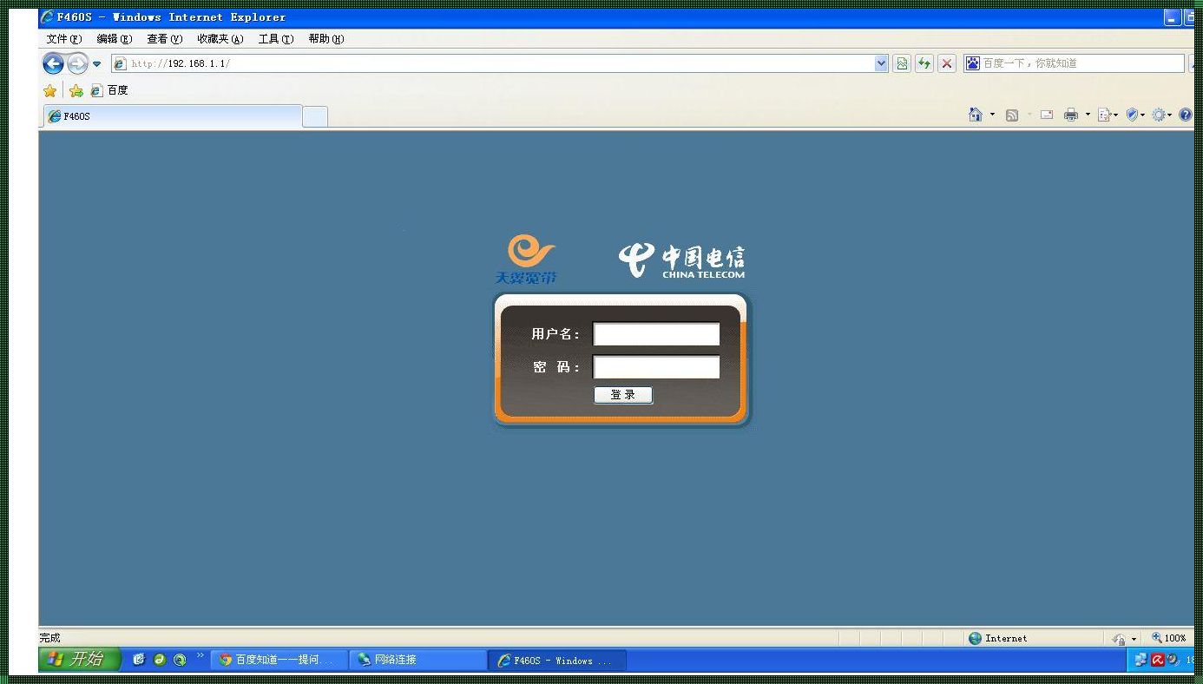Click the third quick launch icon
The height and width of the screenshot is (684, 1203).
click(180, 660)
